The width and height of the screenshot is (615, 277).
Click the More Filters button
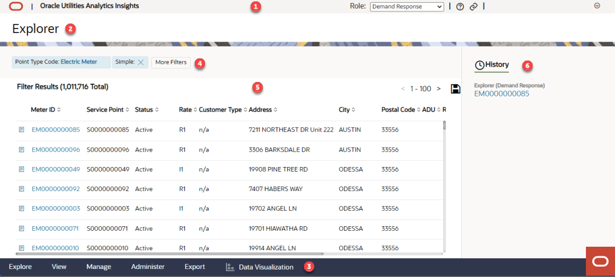click(171, 62)
